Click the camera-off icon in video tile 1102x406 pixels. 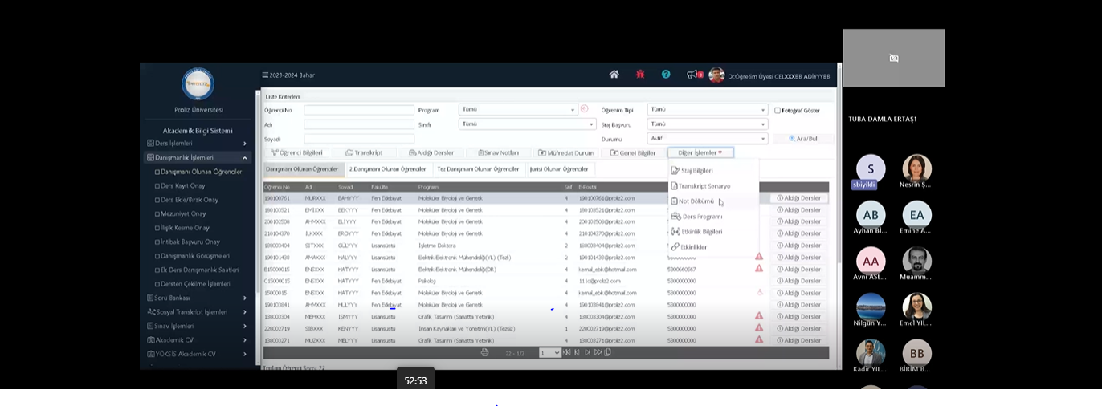coord(894,58)
